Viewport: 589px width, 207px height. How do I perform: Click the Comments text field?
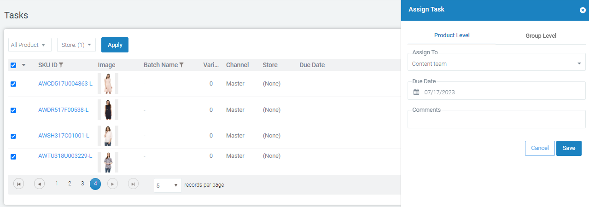tap(496, 121)
